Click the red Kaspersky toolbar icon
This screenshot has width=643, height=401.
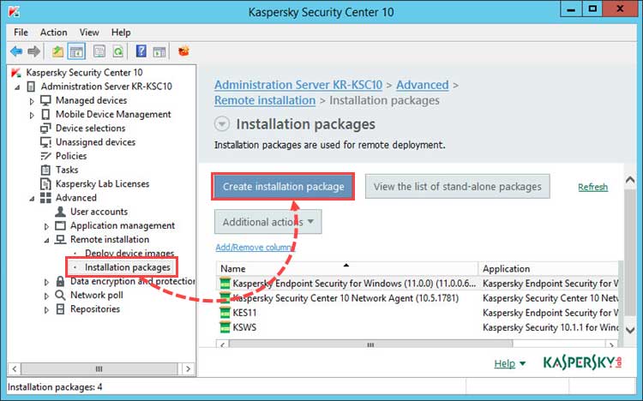[x=183, y=51]
